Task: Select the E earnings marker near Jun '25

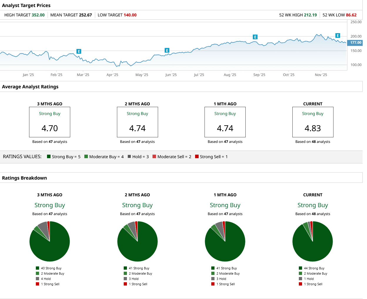Action: 167,50
